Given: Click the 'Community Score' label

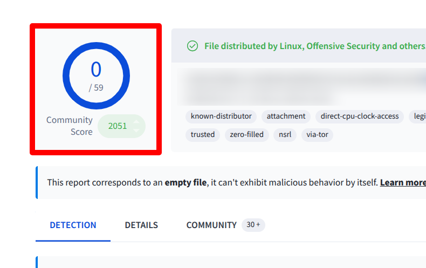Looking at the screenshot, I should click(70, 126).
